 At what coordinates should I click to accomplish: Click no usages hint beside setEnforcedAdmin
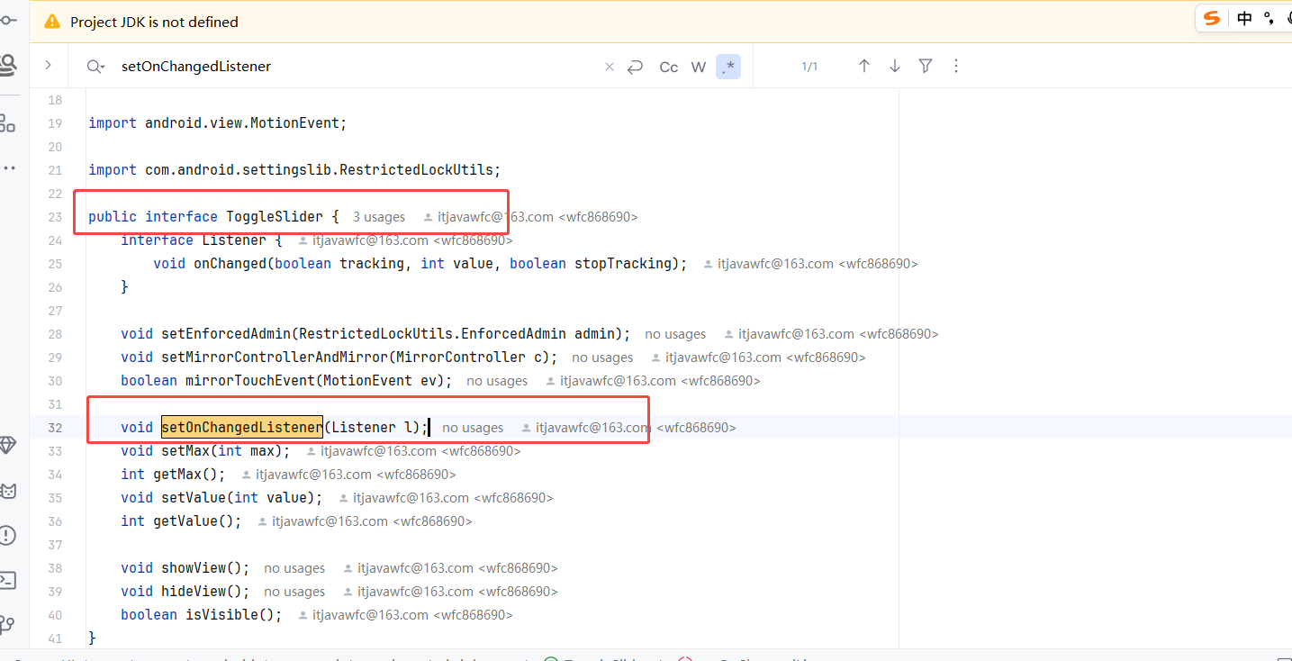[675, 334]
